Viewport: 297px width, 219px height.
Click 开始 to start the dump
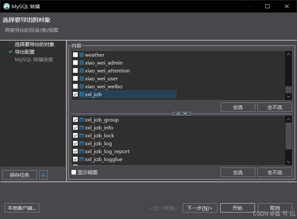coord(237,208)
